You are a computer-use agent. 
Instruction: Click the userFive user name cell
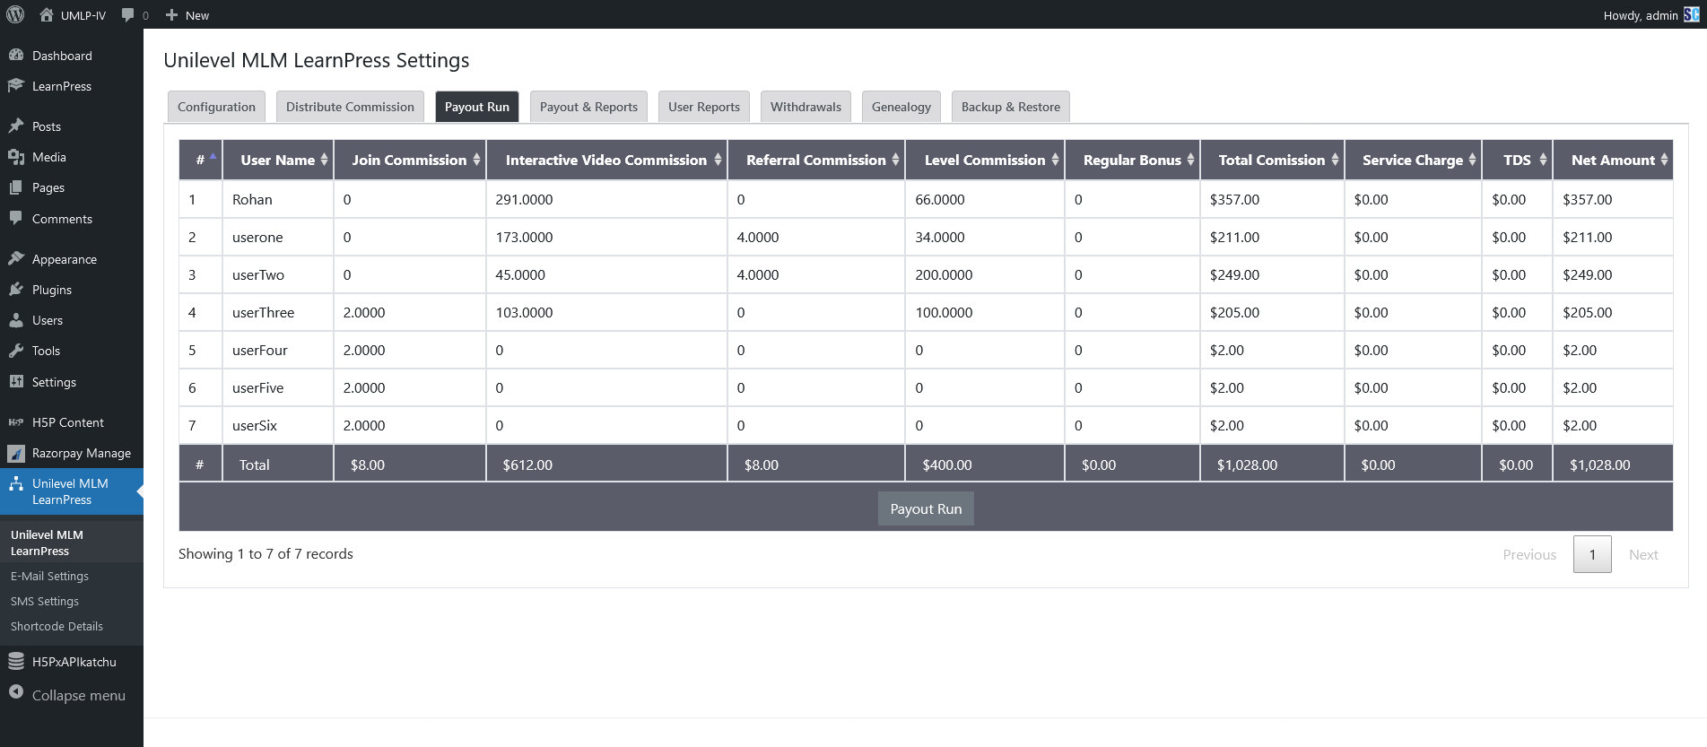(x=278, y=387)
